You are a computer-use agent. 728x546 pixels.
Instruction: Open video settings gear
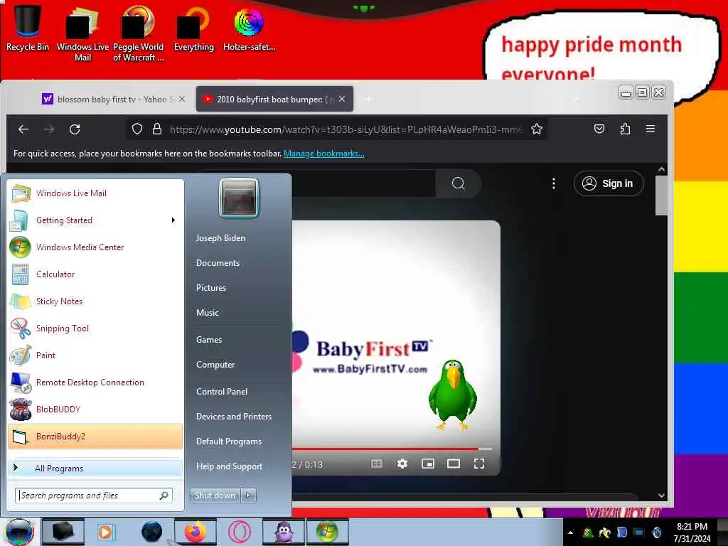tap(402, 464)
